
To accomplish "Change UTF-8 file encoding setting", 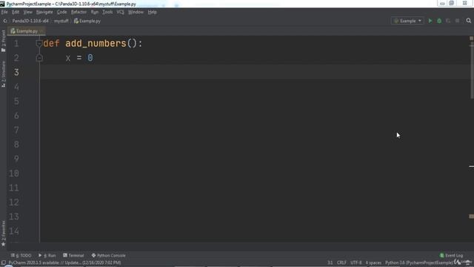I will [x=355, y=263].
